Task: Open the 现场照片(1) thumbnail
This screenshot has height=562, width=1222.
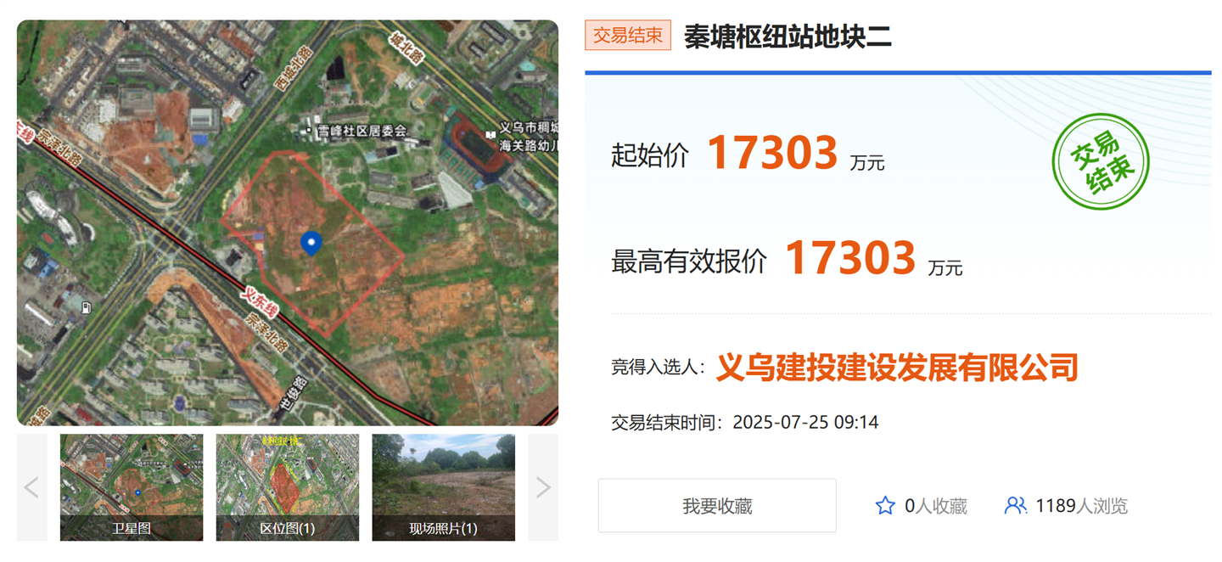Action: click(444, 487)
